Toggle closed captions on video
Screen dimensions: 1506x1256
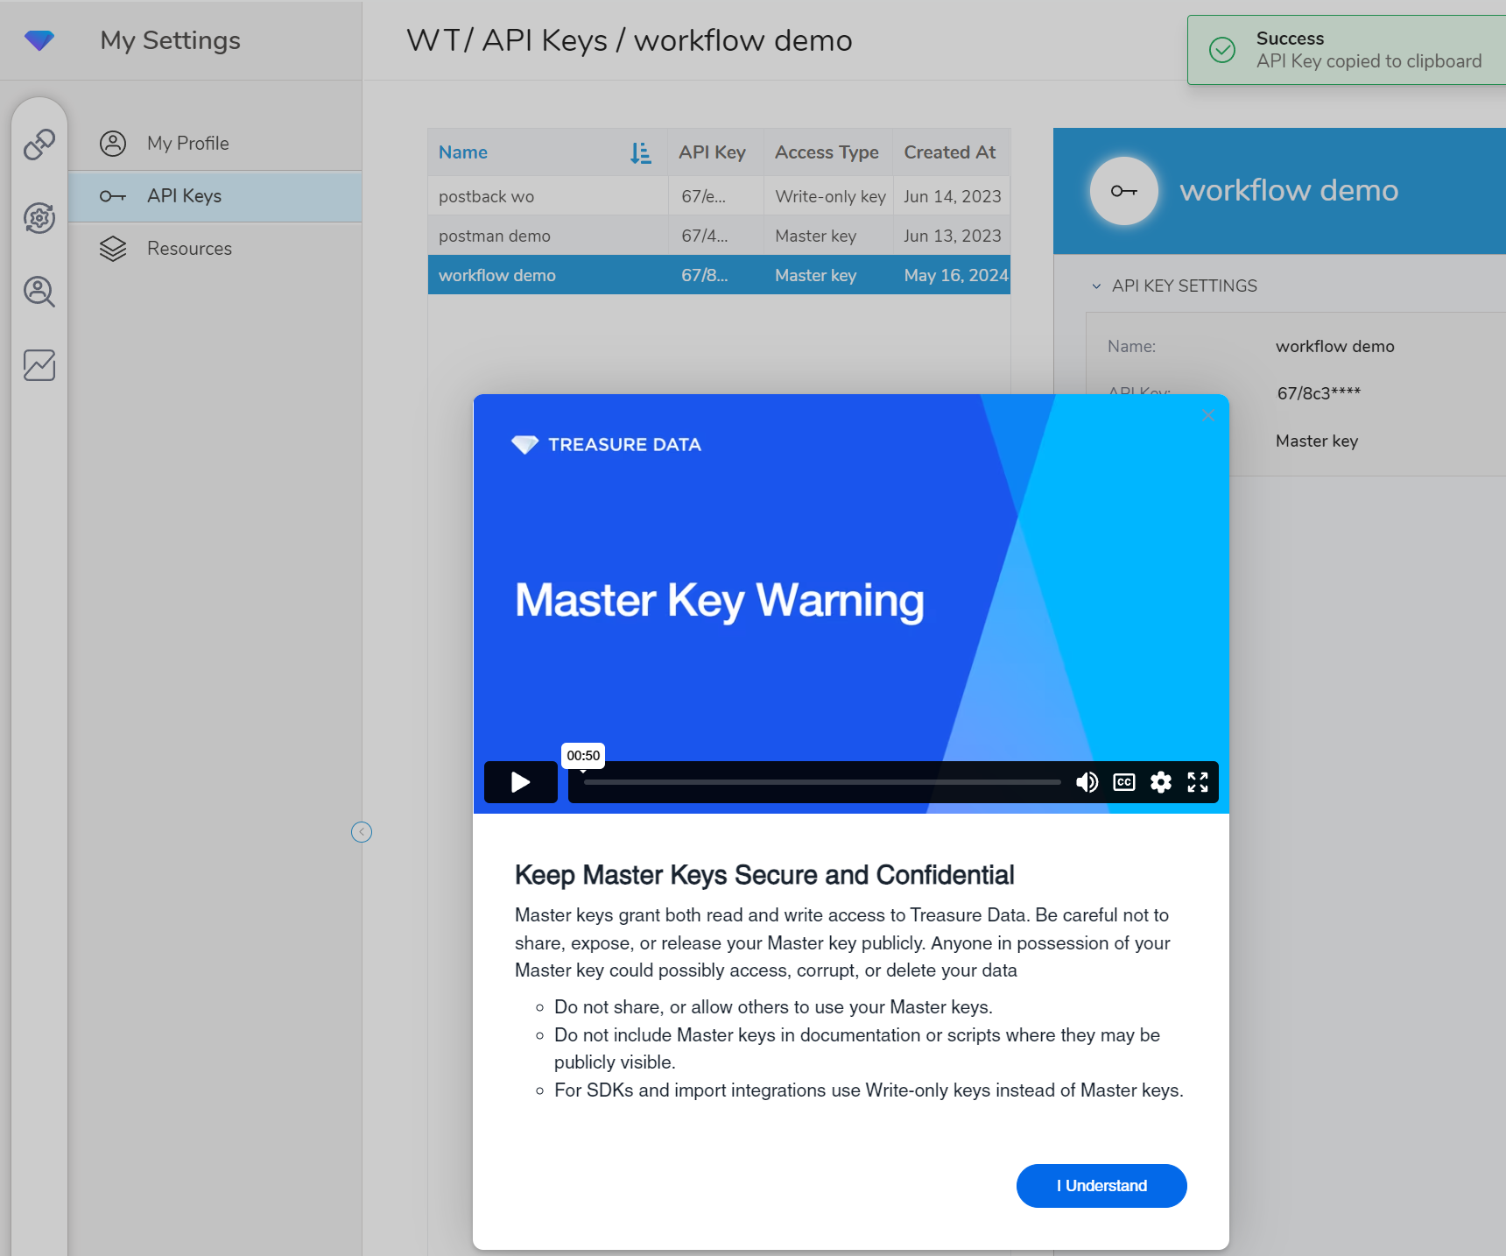[1123, 782]
